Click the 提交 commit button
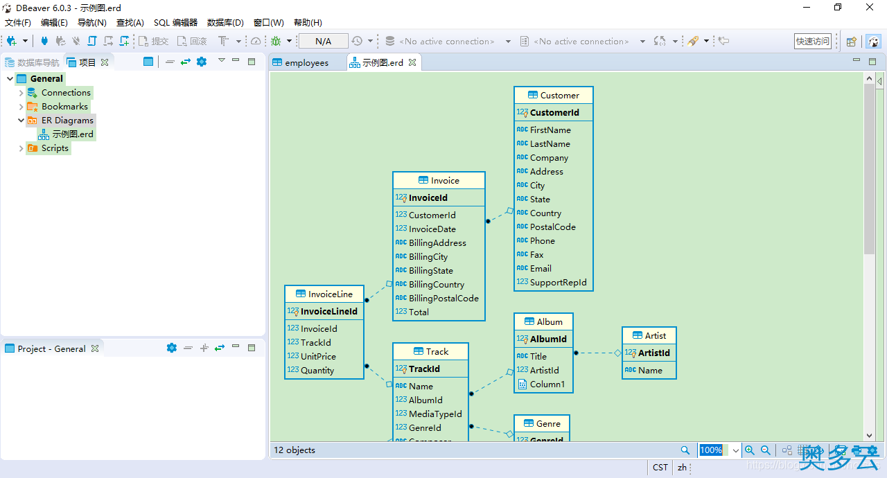887x478 pixels. pos(153,42)
